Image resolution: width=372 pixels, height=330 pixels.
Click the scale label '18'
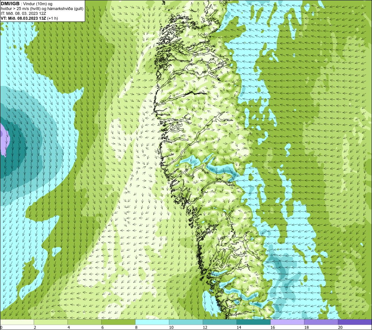[x=306, y=327]
